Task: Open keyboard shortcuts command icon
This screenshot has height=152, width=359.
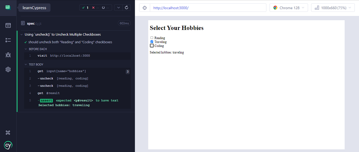Action: [8, 132]
